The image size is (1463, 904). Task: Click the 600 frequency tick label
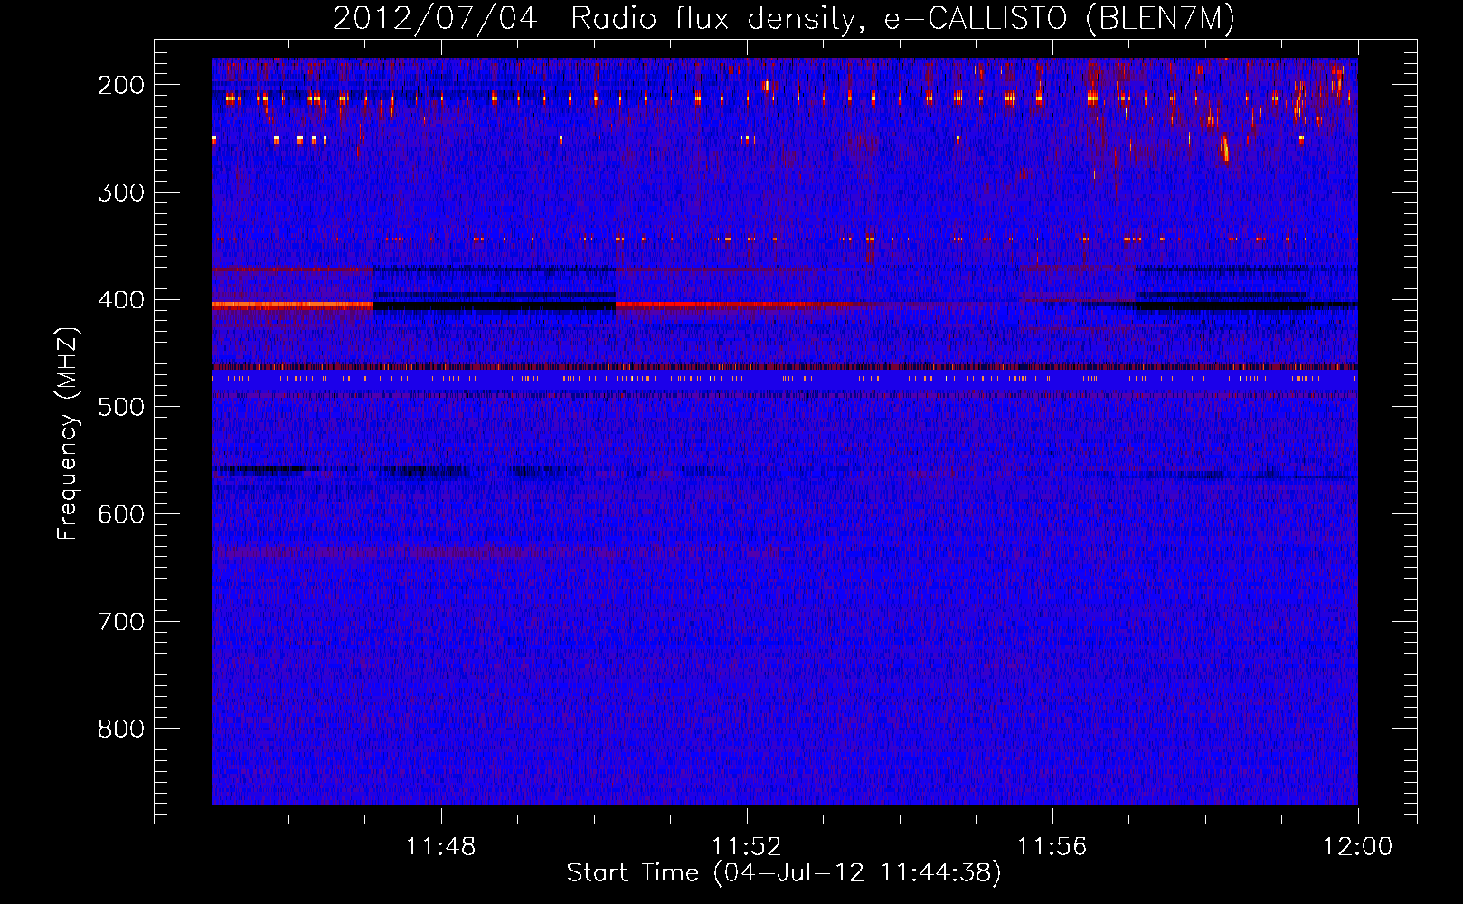(120, 514)
